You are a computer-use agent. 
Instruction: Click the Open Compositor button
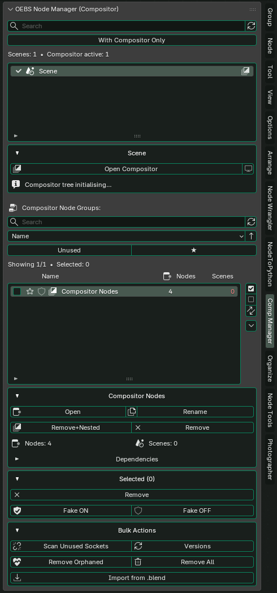click(x=127, y=169)
